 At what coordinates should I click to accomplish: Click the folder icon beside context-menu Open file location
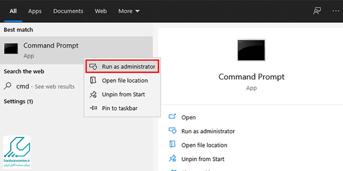(x=93, y=80)
